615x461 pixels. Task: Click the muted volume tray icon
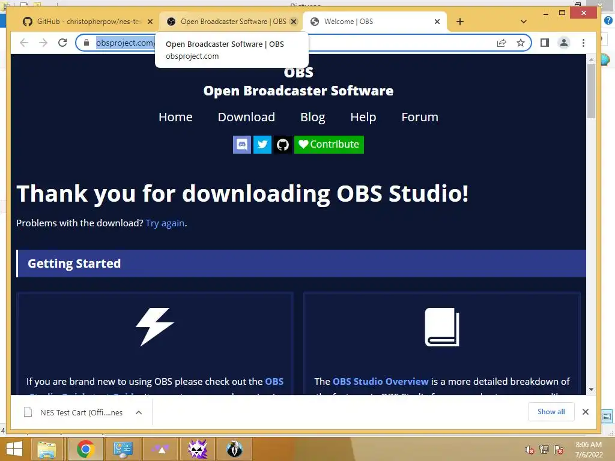[x=530, y=450]
